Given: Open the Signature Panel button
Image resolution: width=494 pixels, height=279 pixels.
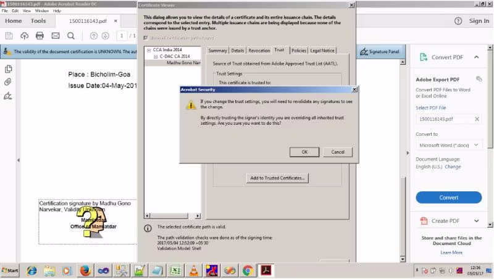Looking at the screenshot, I should pos(380,52).
